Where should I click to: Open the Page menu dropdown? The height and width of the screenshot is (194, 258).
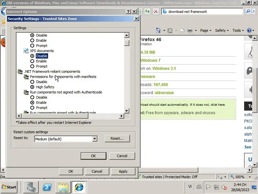pos(205,30)
